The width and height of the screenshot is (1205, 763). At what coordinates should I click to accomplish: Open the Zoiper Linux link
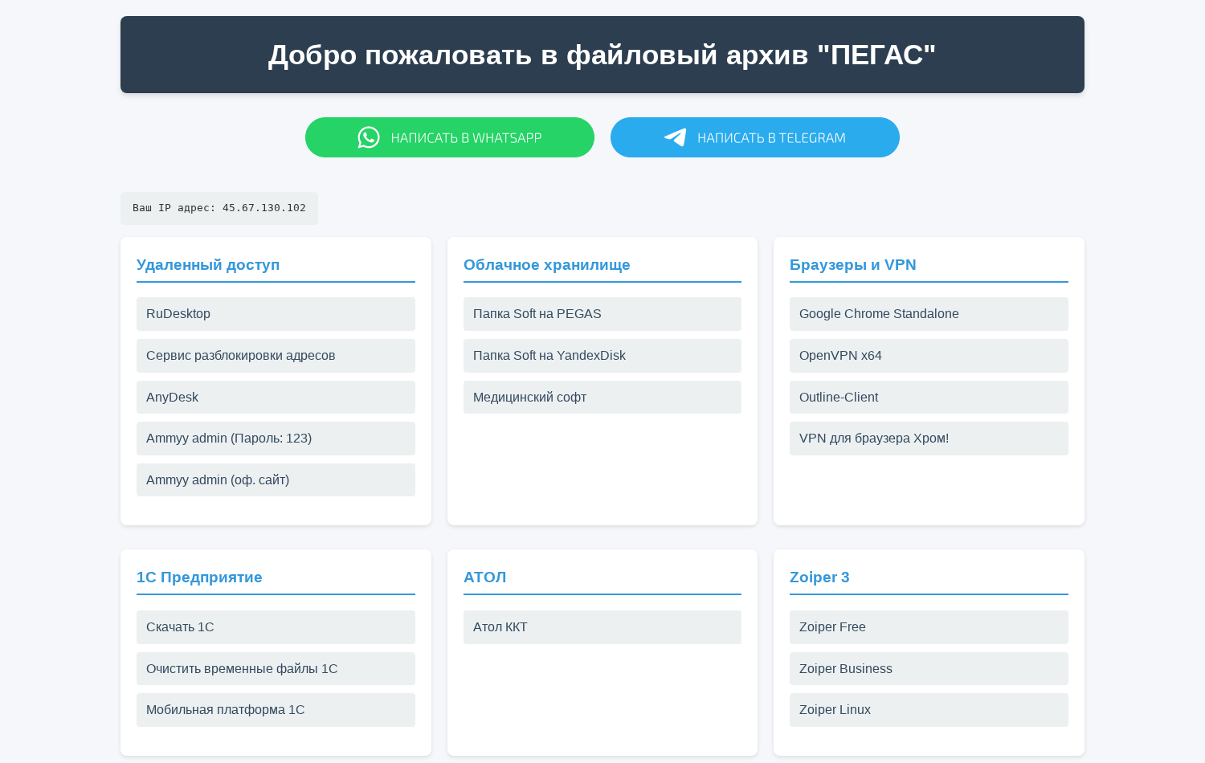click(929, 710)
